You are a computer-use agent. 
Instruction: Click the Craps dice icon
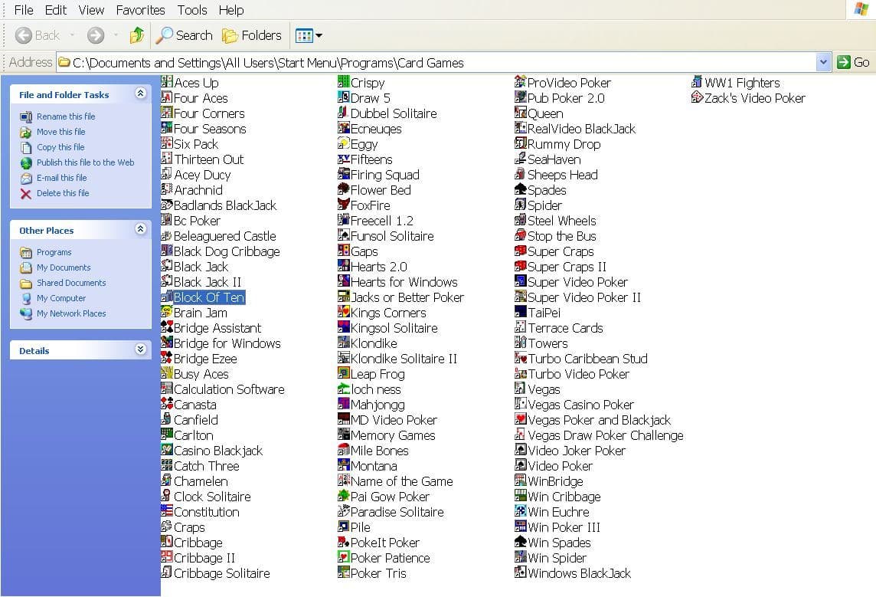click(166, 526)
